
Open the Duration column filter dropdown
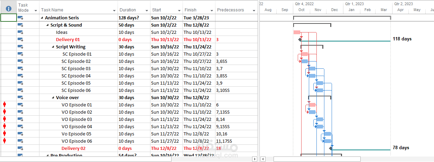point(147,11)
